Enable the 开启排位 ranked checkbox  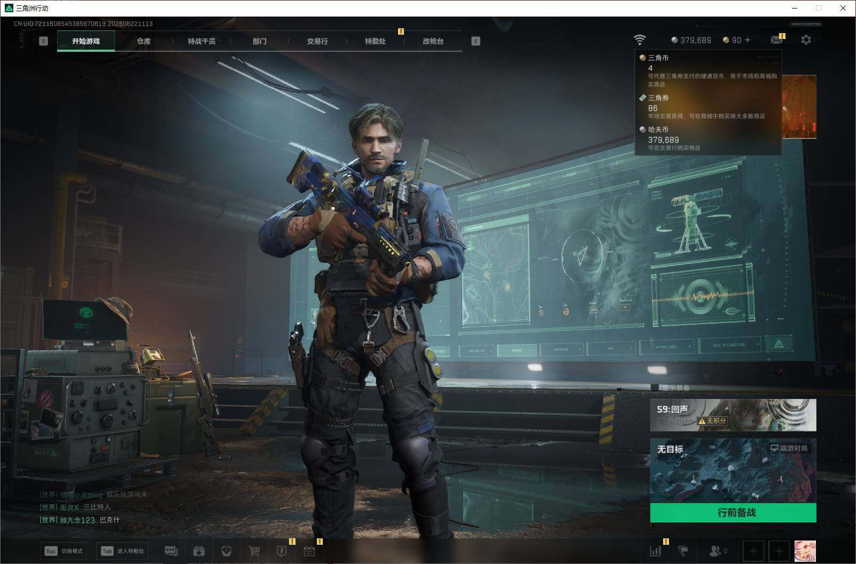click(x=660, y=421)
